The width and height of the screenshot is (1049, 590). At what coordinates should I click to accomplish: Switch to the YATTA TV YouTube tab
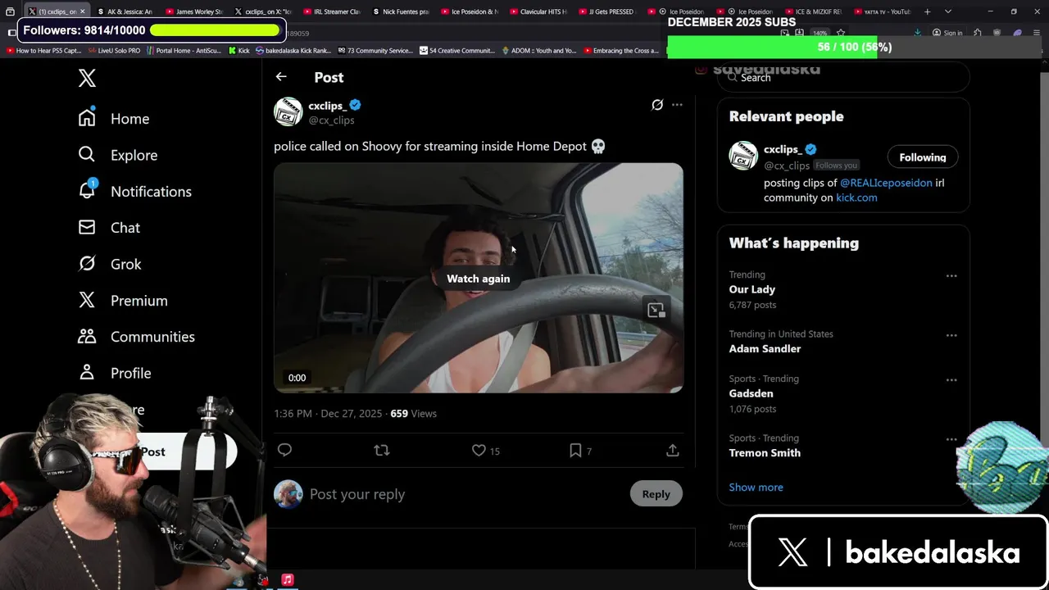(882, 11)
